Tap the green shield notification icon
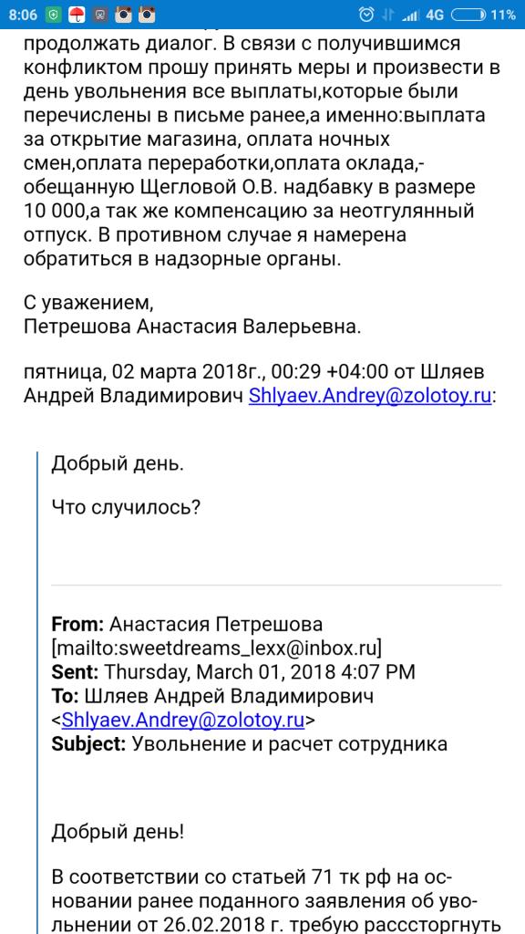Screen dimensions: 525x934 click(54, 15)
